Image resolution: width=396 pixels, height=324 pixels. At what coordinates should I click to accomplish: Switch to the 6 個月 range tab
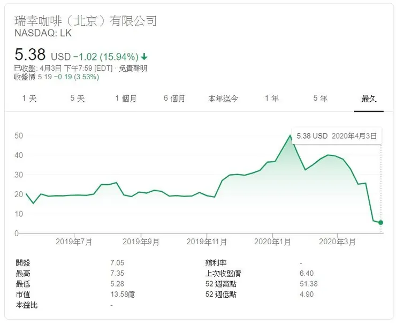click(x=174, y=99)
